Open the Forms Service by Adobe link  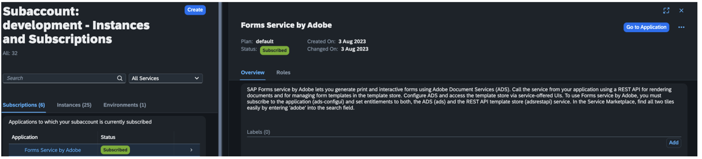53,150
